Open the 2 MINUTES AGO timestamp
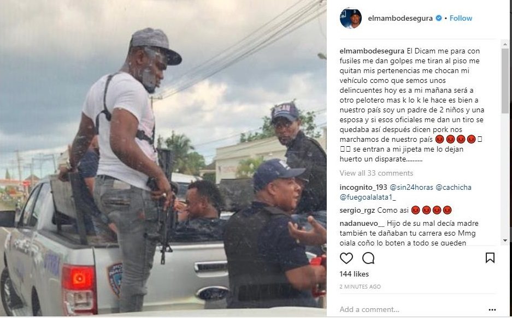512x318 pixels. coord(360,287)
